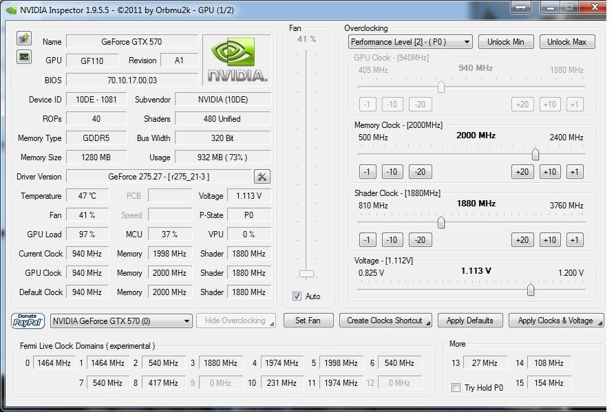Minimize the NVIDIA Inspector window

pos(551,7)
